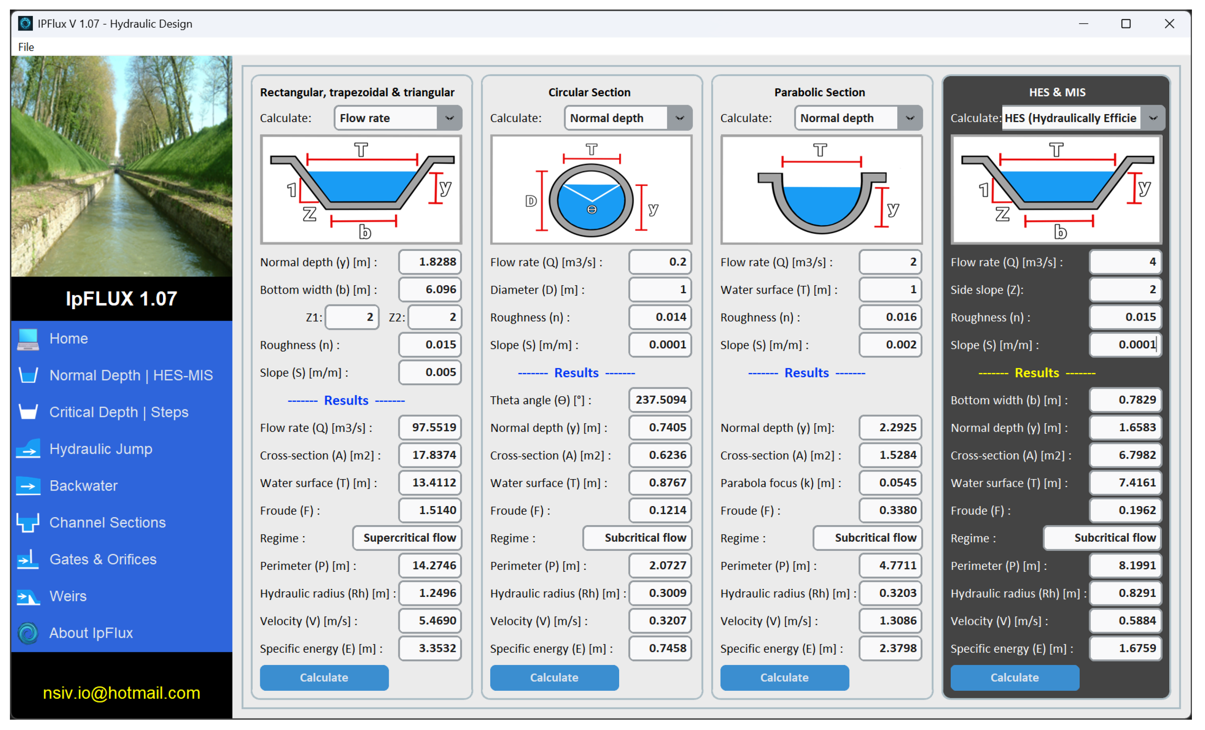Image resolution: width=1205 pixels, height=730 pixels.
Task: Click the nsiv.io@hotmail.com email link
Action: 121,693
